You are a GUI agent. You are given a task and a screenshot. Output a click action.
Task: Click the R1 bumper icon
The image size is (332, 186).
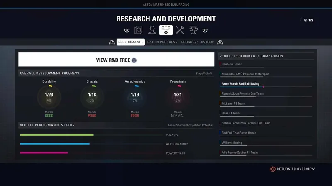pyautogui.click(x=205, y=30)
